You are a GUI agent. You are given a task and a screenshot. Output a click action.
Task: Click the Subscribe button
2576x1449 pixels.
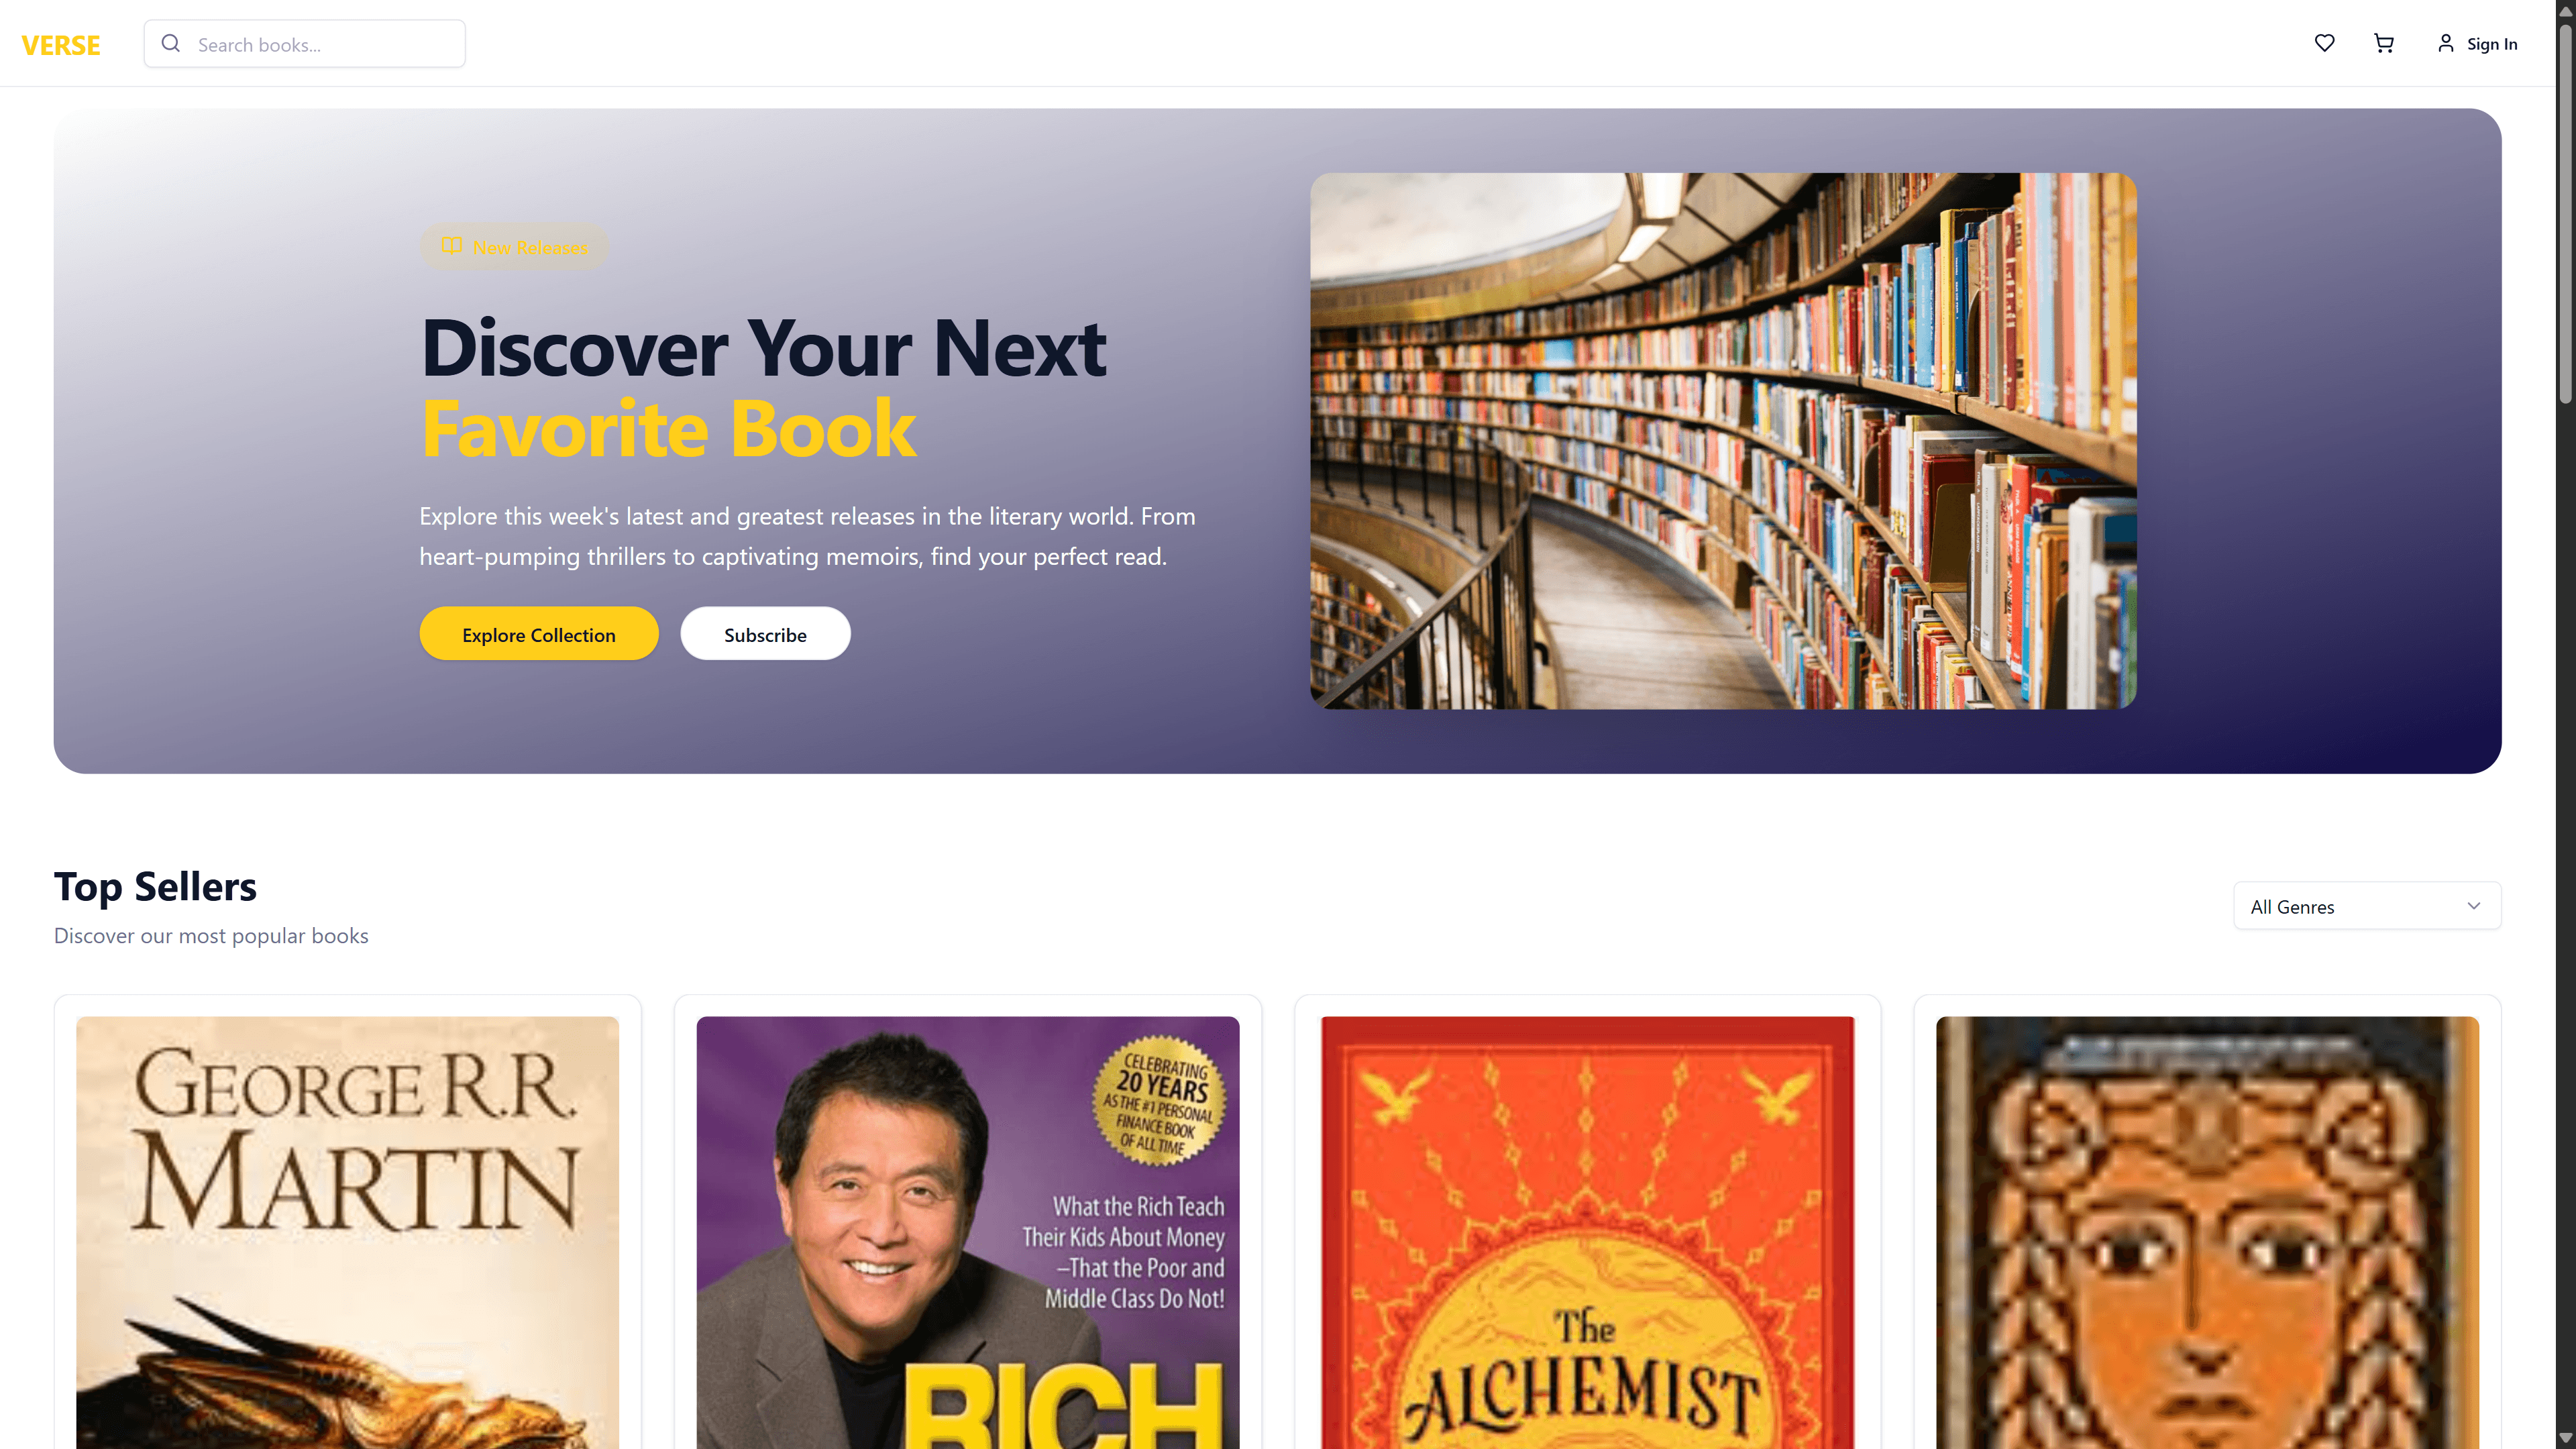pyautogui.click(x=765, y=634)
